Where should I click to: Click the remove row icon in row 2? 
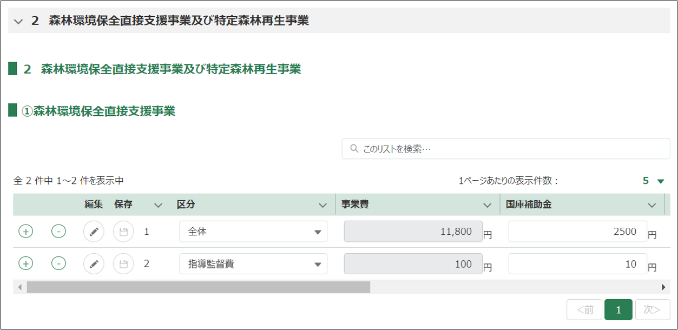pyautogui.click(x=58, y=264)
